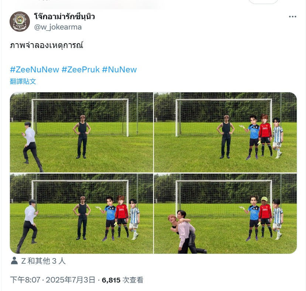This screenshot has height=291, width=306.
Task: Click the profile avatar of w_jokearma
Action: point(20,21)
